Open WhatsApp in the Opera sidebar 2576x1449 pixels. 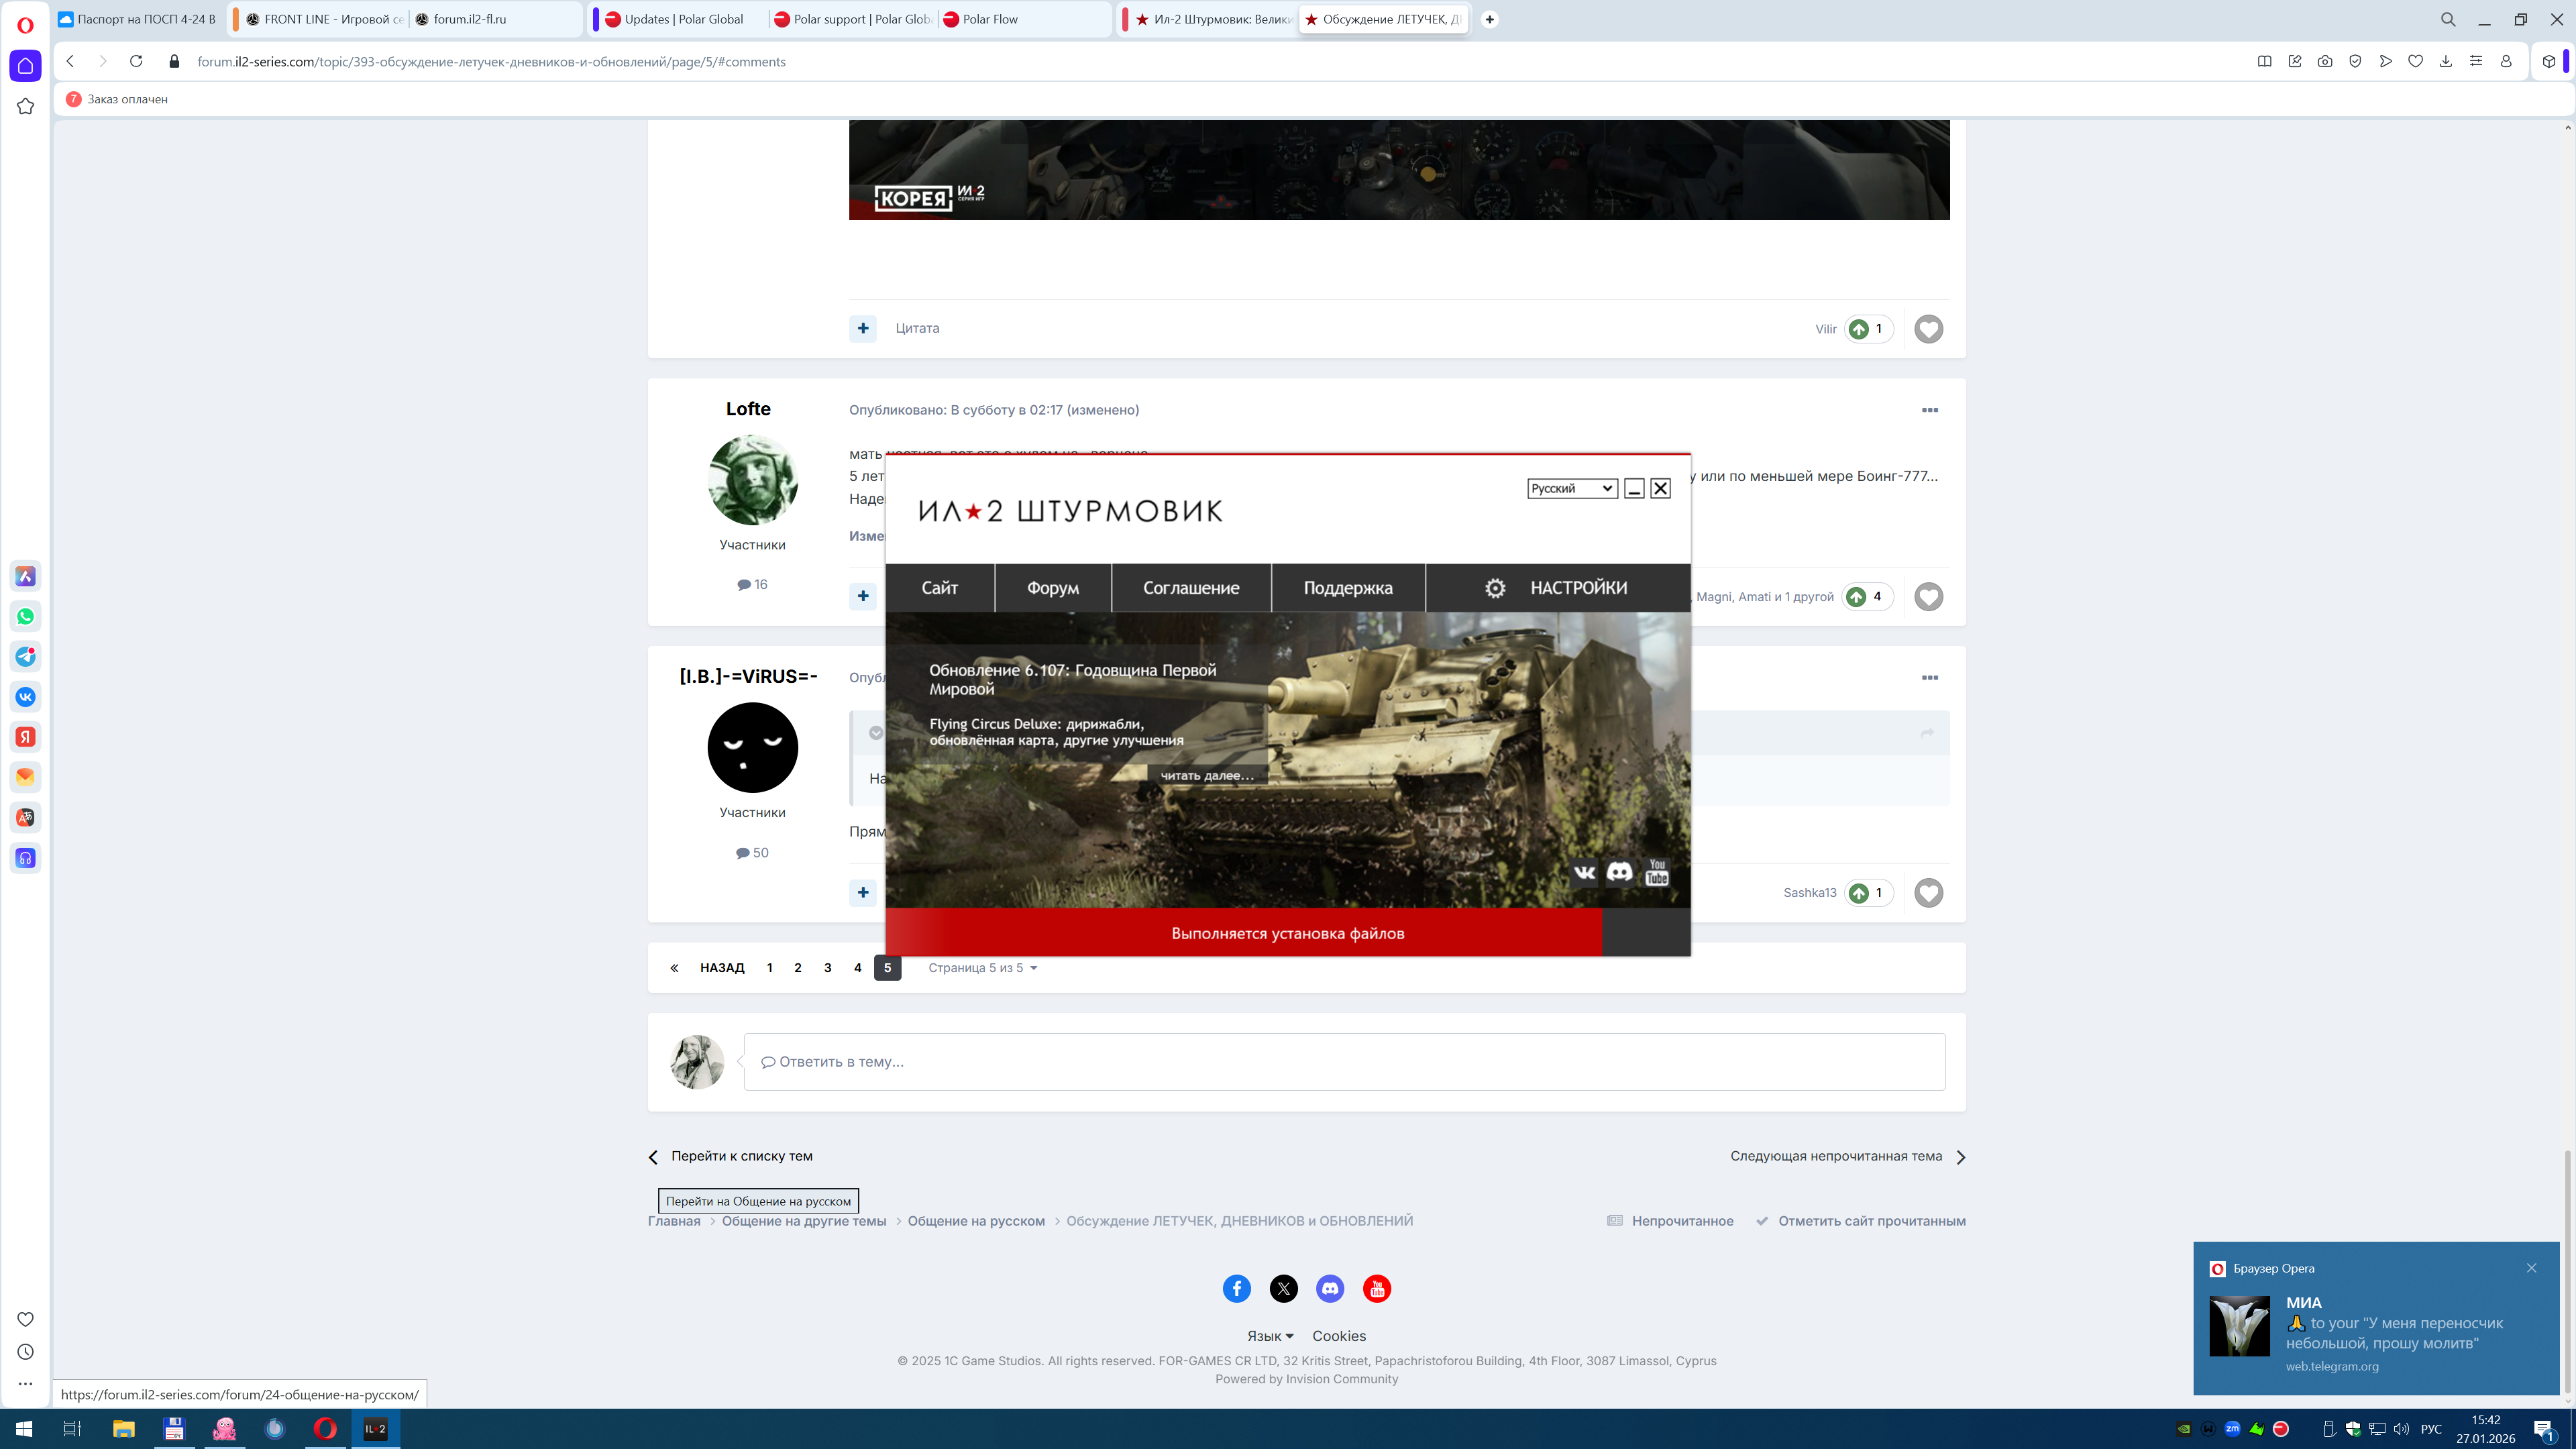(x=25, y=616)
